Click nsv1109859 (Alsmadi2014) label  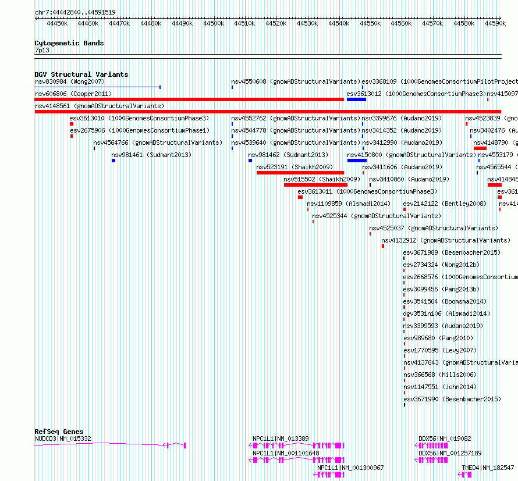coord(349,204)
